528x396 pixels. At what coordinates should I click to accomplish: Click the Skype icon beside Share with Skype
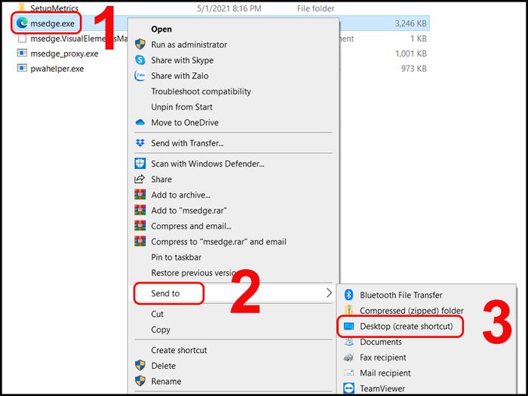coord(140,60)
